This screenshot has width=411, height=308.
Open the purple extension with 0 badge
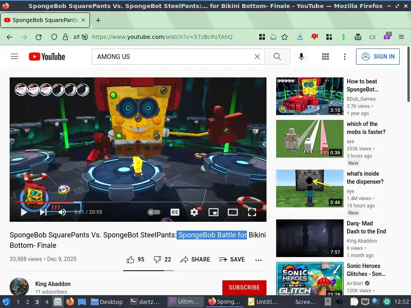click(x=387, y=36)
